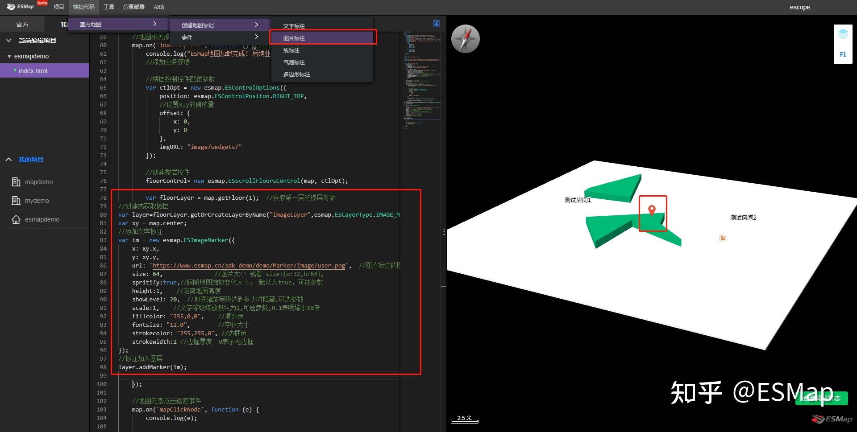Expand the 室内地图 submenu
Screen dimensions: 857x432
point(118,24)
